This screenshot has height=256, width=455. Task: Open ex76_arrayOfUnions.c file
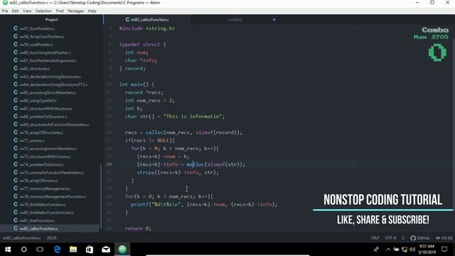click(39, 180)
